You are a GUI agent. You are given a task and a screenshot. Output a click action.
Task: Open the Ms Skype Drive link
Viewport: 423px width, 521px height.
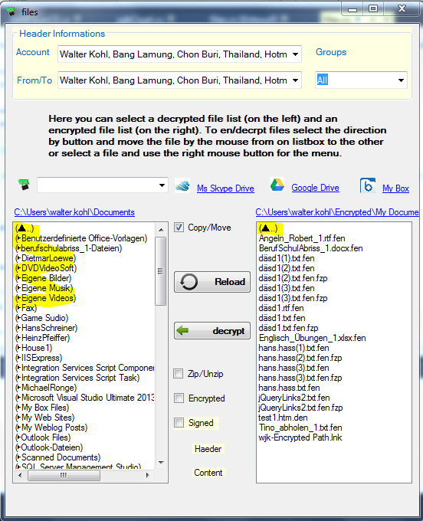click(x=225, y=188)
